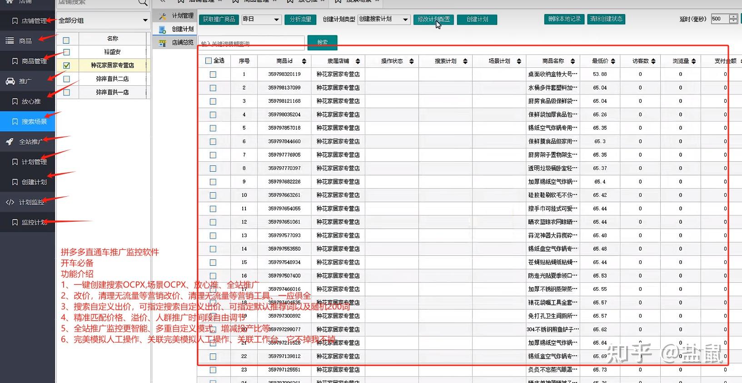Open 商品管理 bookmark icon in sidebar
This screenshot has width=742, height=383.
15,61
